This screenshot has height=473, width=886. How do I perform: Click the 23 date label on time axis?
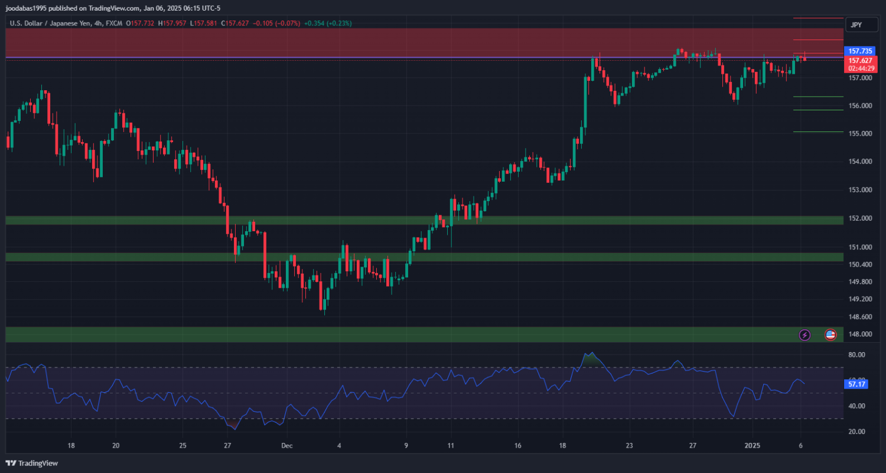click(x=630, y=446)
